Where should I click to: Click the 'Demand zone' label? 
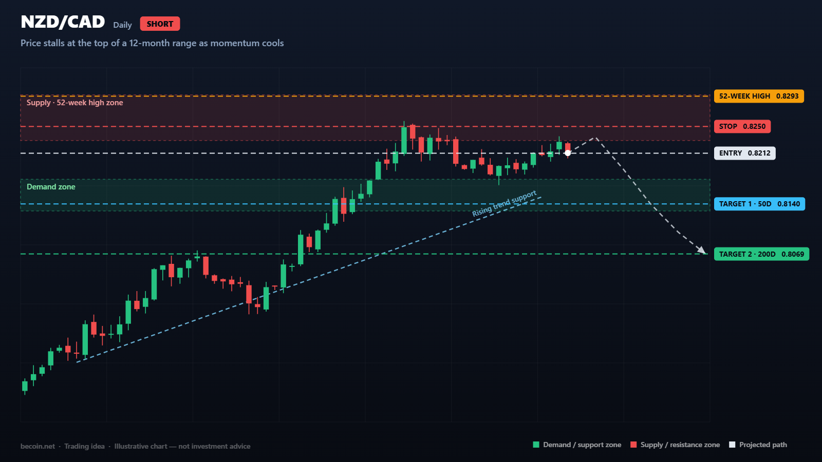coord(51,187)
